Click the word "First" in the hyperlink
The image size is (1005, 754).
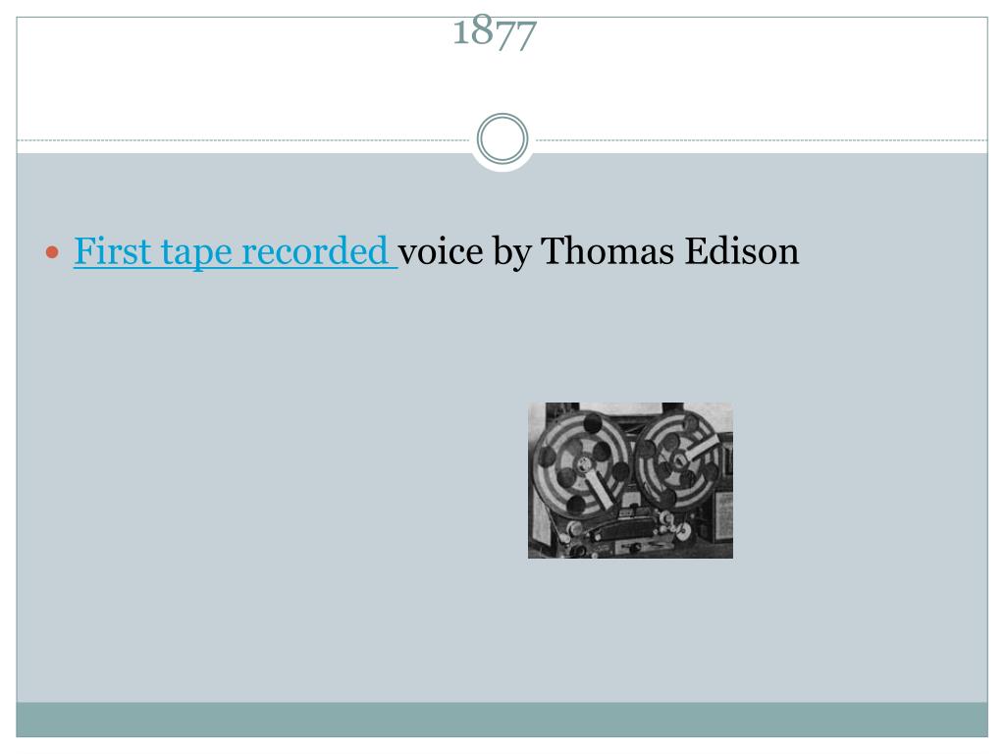pos(112,250)
